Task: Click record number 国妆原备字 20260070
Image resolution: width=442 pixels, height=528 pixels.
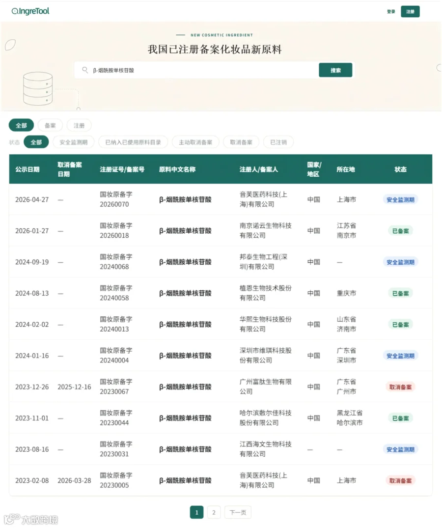Action: (x=116, y=199)
